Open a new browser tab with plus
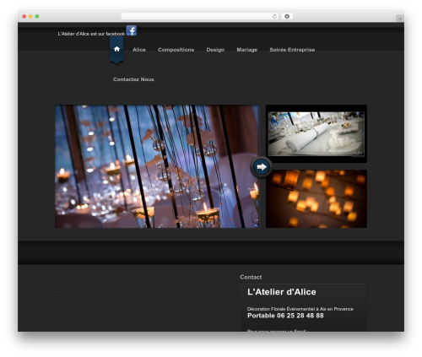This screenshot has width=422, height=357. (400, 19)
